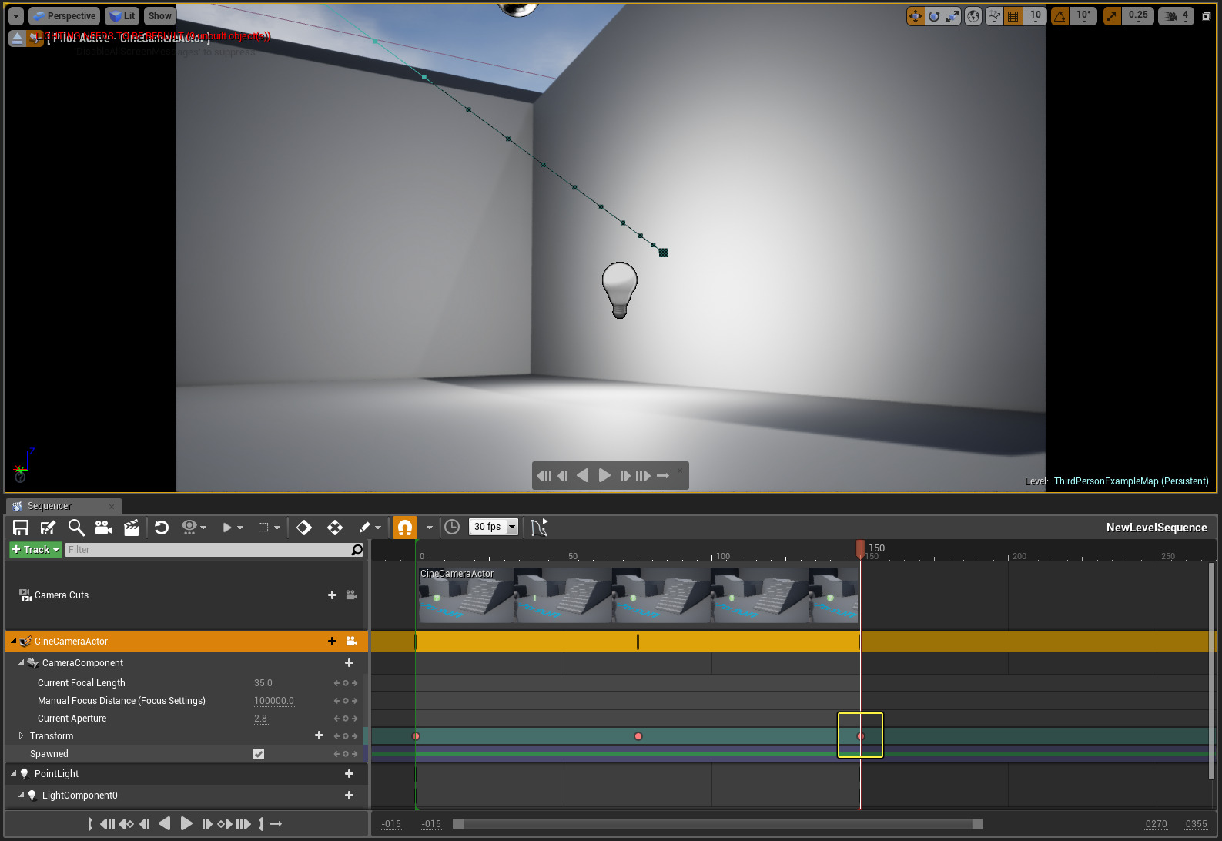This screenshot has height=841, width=1222.
Task: Select the scale transform tool in viewport
Action: pos(952,16)
